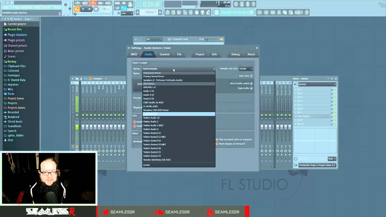Screen dimensions: 386x217
Task: Open the plugin picker plug icon
Action: (x=202, y=12)
